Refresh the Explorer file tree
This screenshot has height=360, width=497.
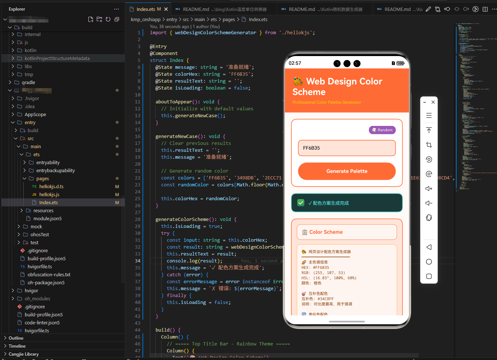(108, 19)
